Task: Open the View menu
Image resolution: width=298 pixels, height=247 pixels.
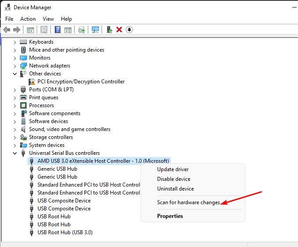Action: click(x=48, y=19)
